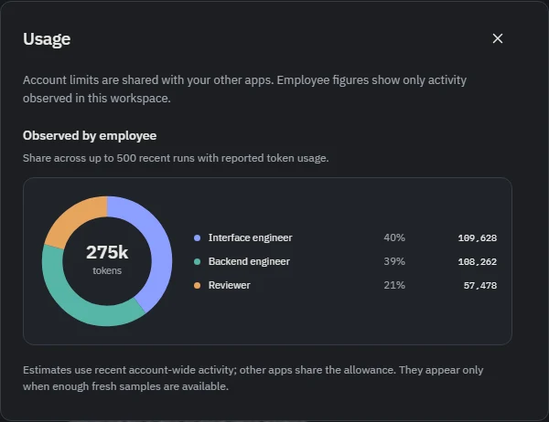This screenshot has height=422, width=549.
Task: Close the Usage dialog
Action: click(498, 38)
